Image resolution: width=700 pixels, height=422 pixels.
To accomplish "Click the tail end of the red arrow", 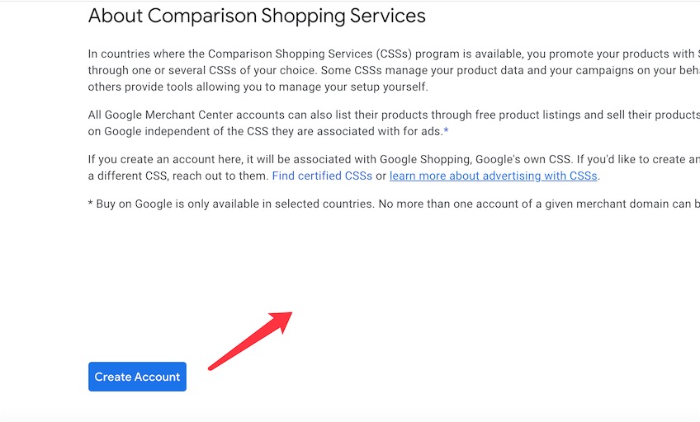I will [211, 367].
